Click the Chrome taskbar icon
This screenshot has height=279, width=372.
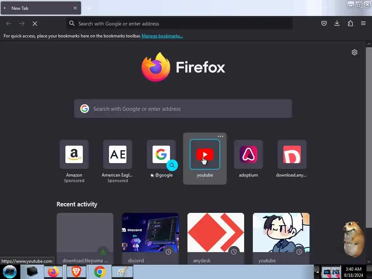click(100, 272)
